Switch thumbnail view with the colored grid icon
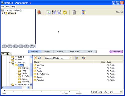This screenshot has width=125, height=96. coord(84,12)
